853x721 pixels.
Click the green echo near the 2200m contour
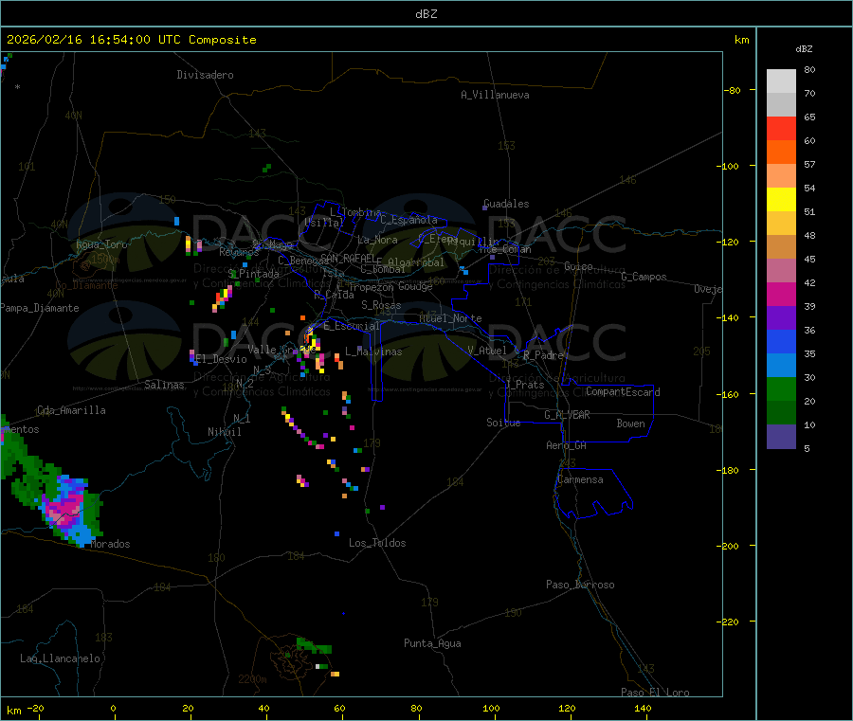tap(314, 647)
